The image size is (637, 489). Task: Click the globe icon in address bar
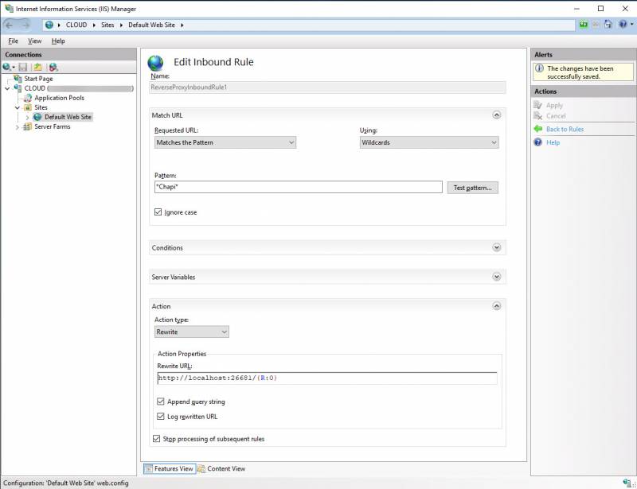click(49, 25)
